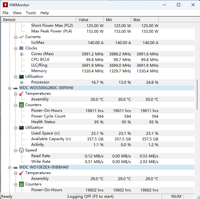Screen dimensions: 200x199
Task: Click the HWMonitor lightning bolt app icon
Action: click(5, 5)
